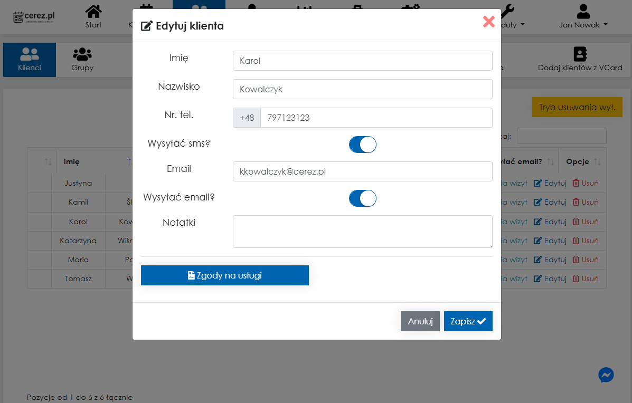Focus the Email input field
This screenshot has height=403, width=632.
(x=362, y=171)
